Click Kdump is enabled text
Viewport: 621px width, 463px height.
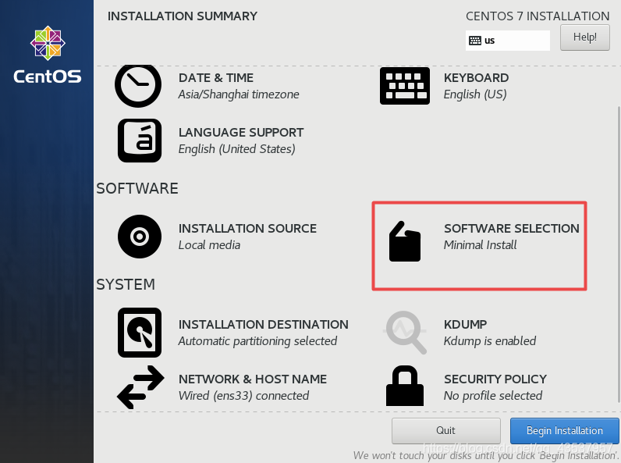(489, 341)
